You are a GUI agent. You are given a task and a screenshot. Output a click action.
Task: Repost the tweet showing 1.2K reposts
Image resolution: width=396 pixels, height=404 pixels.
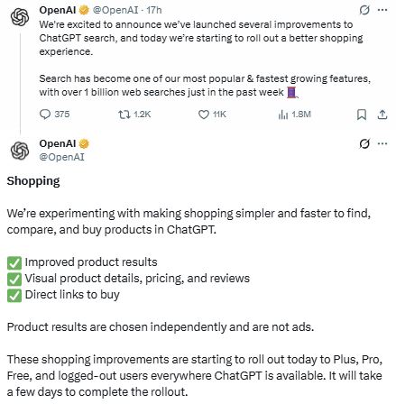coord(124,115)
